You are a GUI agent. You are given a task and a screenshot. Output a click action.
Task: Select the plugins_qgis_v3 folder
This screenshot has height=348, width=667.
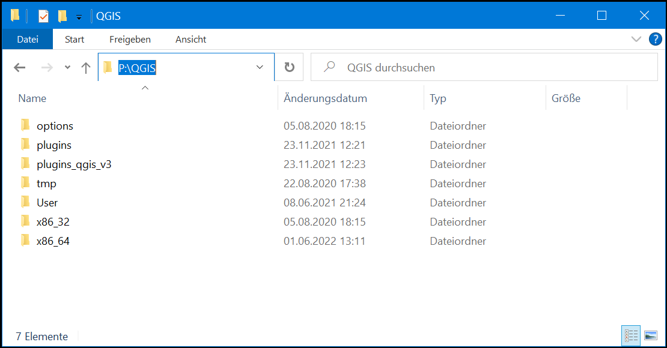coord(73,164)
